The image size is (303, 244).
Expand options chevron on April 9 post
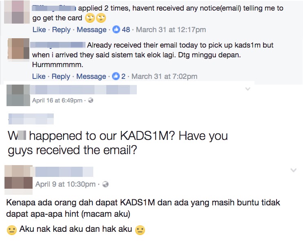294,170
